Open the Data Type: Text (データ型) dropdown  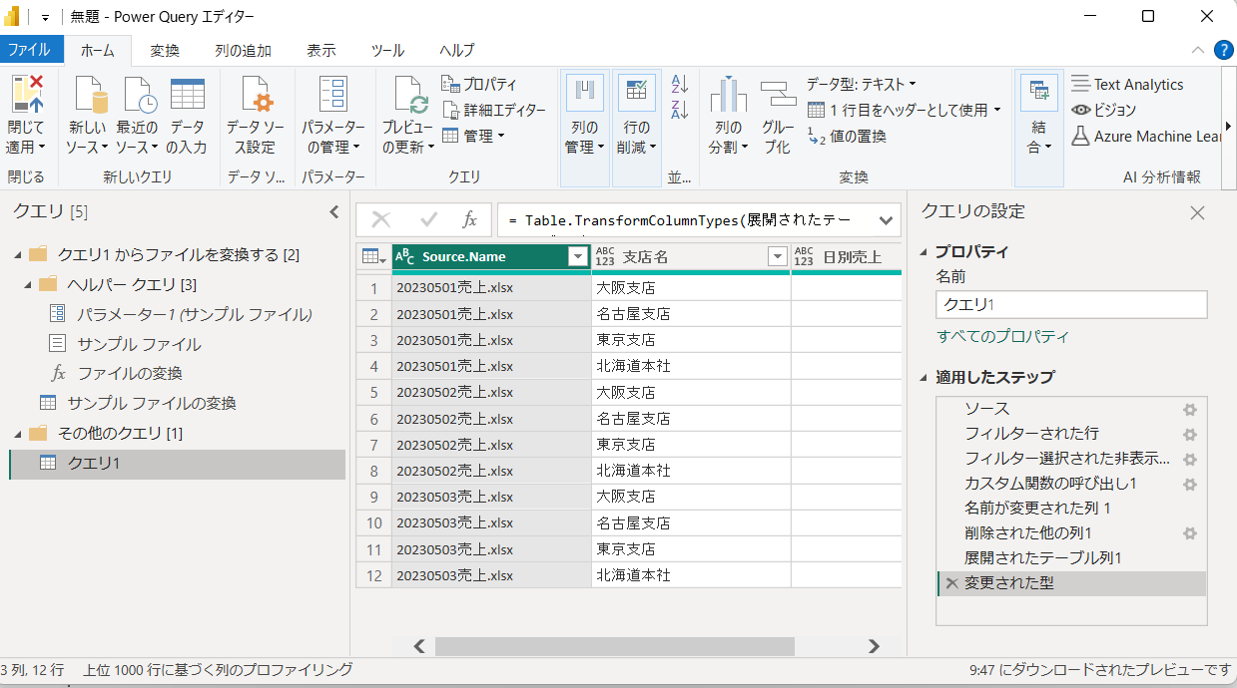click(861, 84)
